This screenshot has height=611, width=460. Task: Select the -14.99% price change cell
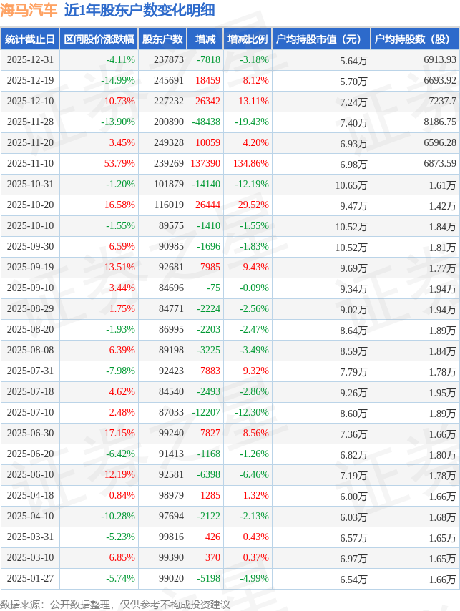click(x=118, y=81)
